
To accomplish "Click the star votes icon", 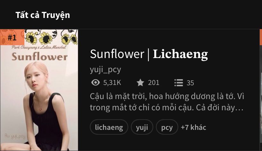I will 140,82.
